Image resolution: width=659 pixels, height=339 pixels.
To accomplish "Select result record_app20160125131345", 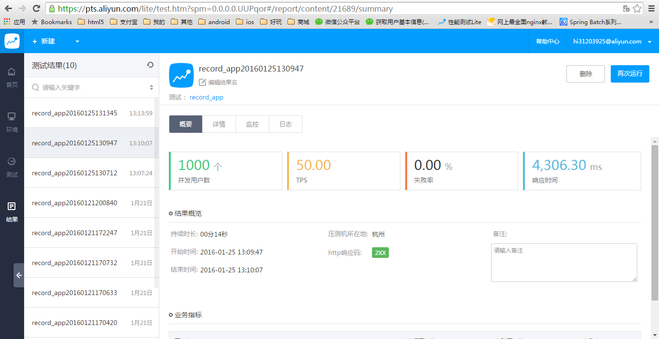I will tap(92, 113).
